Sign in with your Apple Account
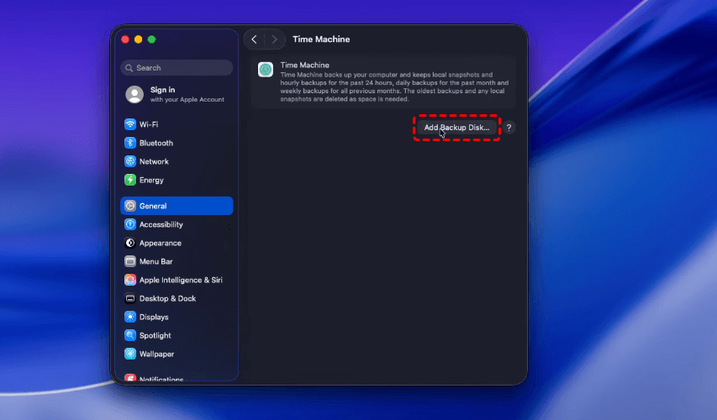This screenshot has height=420, width=717. click(x=177, y=94)
